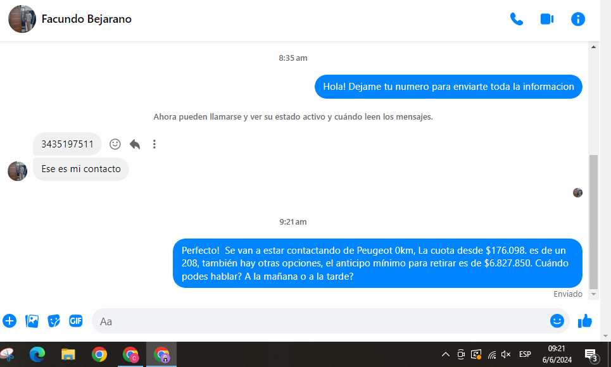Click the long Peugeot 0km sent message
611x367 pixels.
pyautogui.click(x=377, y=263)
